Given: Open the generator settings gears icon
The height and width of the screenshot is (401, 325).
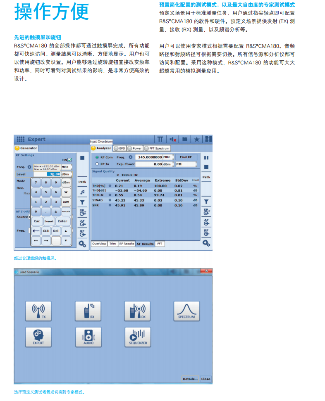Looking at the screenshot, I should pos(82,244).
